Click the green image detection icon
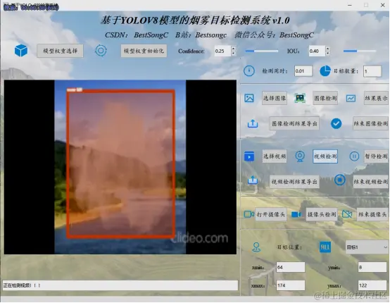Image resolution: width=390 pixels, height=303 pixels. coord(300,98)
